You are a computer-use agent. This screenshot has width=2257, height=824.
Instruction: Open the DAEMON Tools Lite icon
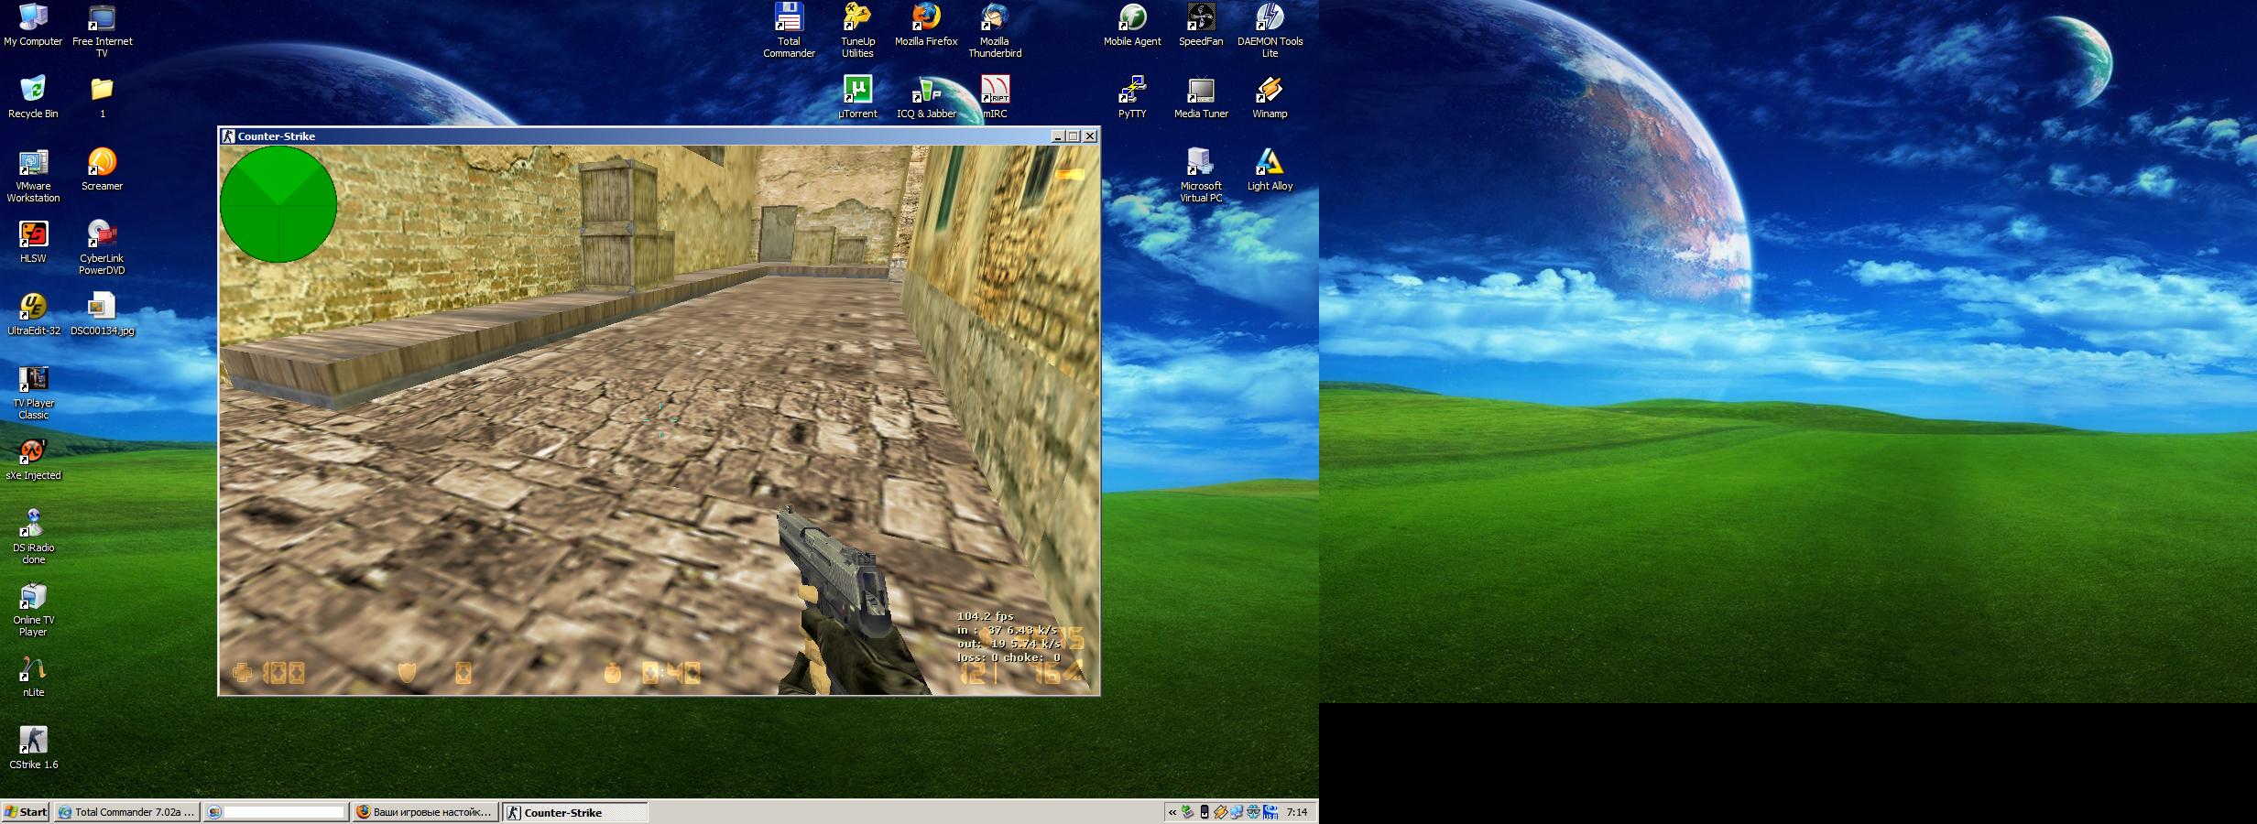tap(1270, 18)
